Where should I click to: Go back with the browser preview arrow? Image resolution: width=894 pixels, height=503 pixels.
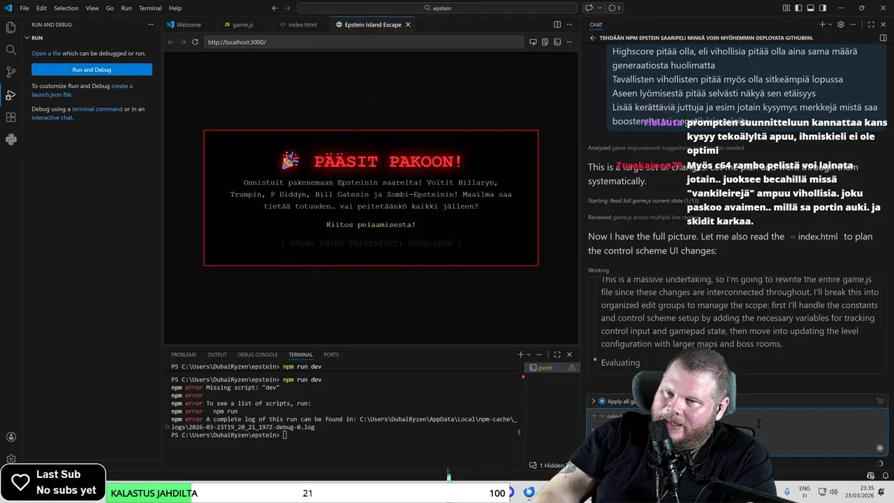[171, 42]
